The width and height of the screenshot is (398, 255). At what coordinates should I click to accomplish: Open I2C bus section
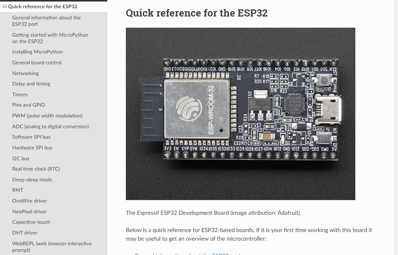pyautogui.click(x=21, y=158)
